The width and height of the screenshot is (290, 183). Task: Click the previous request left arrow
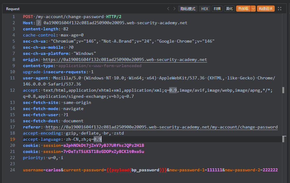click(x=168, y=9)
